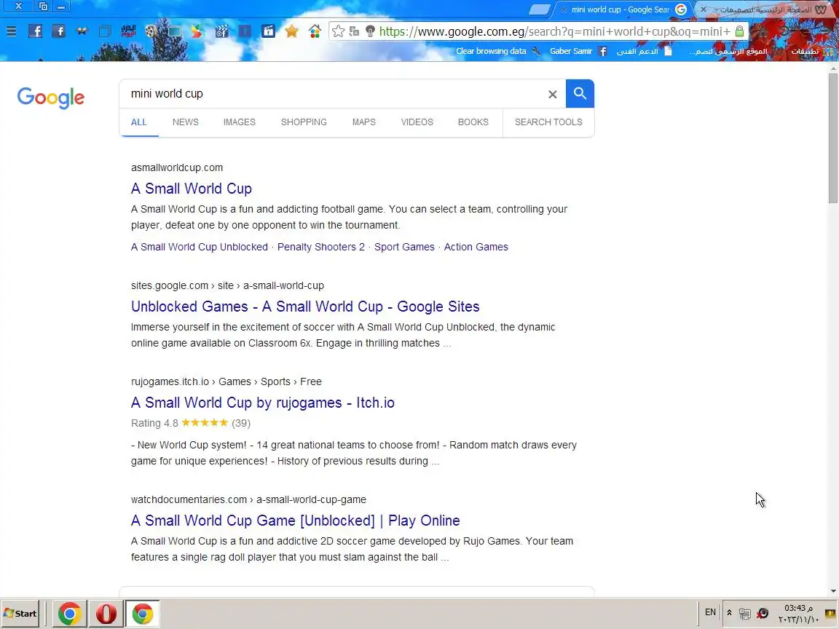Screen dimensions: 839x629
Task: Open 'Sport Games' sitelink
Action: coord(404,247)
